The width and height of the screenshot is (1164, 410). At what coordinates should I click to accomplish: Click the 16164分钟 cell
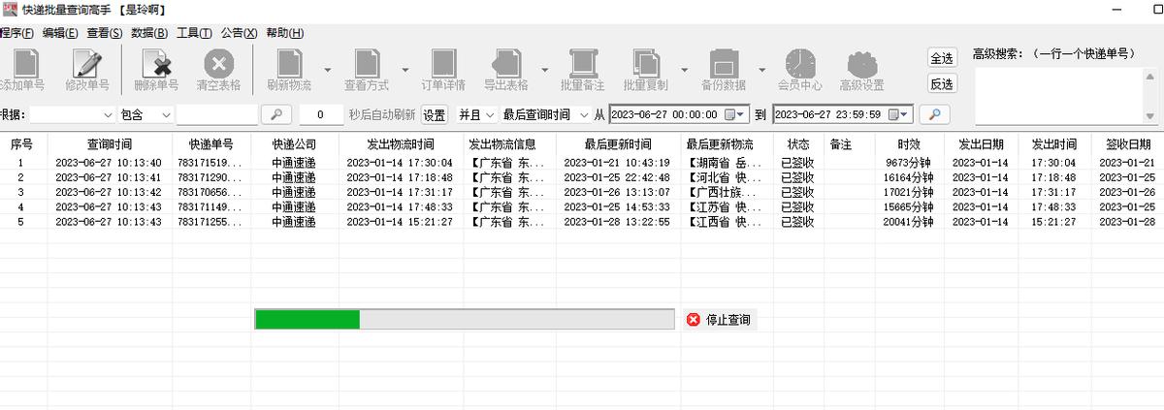[909, 177]
